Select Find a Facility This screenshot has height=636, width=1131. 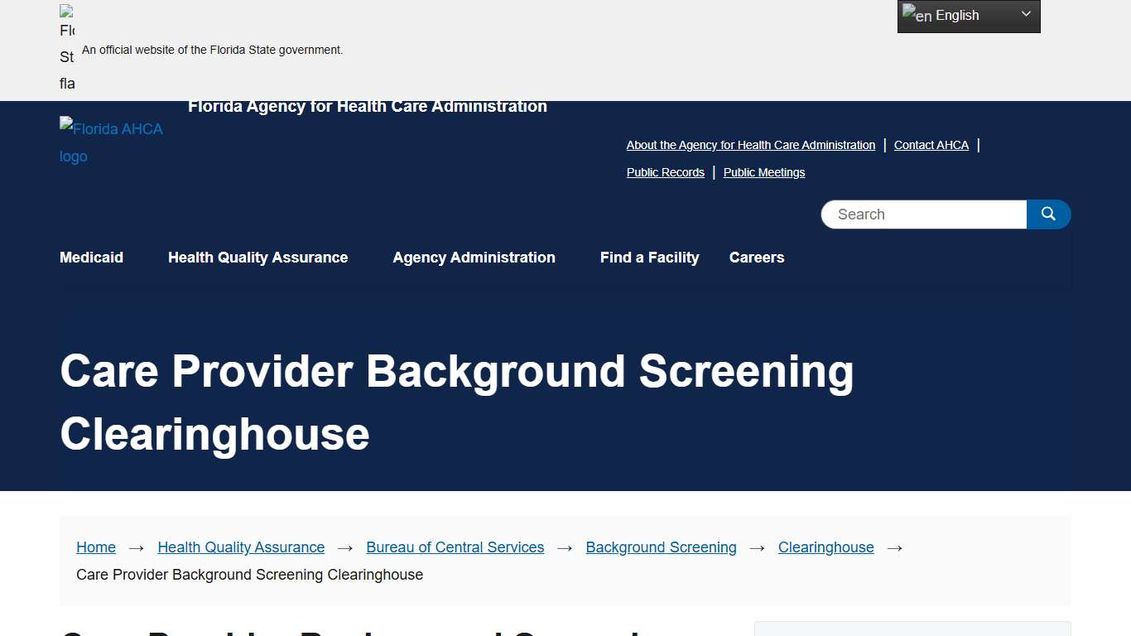(x=649, y=258)
